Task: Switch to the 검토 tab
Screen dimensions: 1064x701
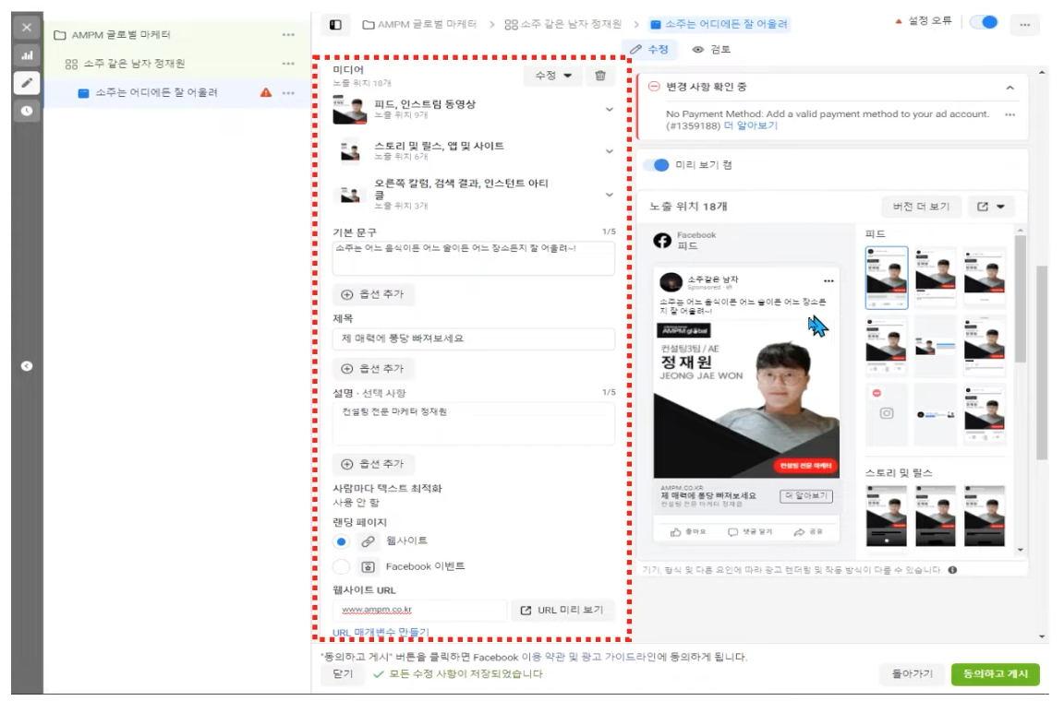Action: (711, 50)
